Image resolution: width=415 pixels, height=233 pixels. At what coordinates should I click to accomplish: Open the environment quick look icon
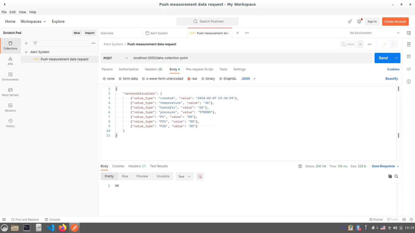[x=409, y=33]
